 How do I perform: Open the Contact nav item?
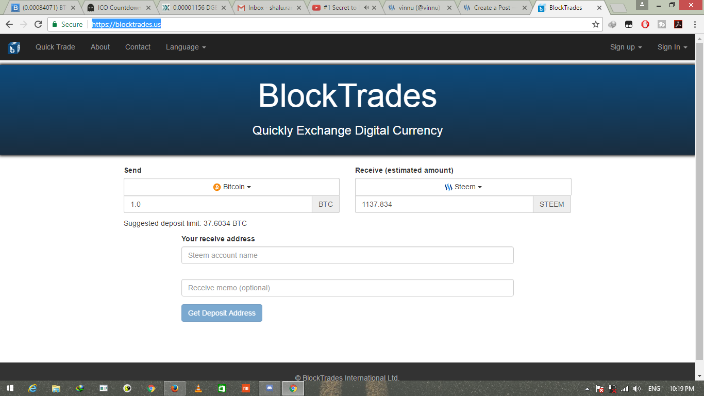pyautogui.click(x=138, y=47)
